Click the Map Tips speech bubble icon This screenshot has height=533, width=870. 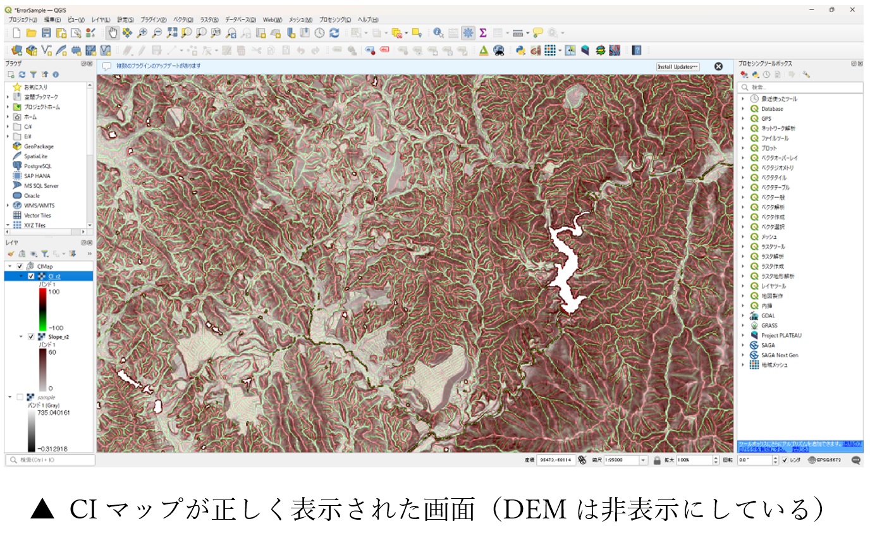pyautogui.click(x=537, y=33)
